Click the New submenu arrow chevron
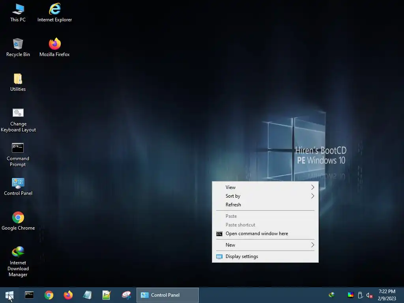Image resolution: width=404 pixels, height=303 pixels. point(312,245)
